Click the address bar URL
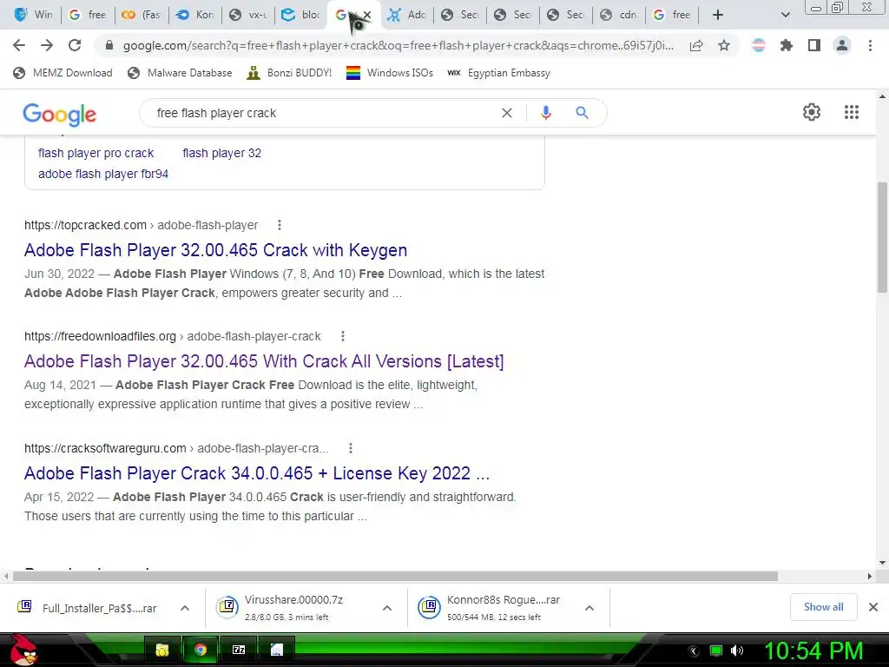Screen dimensions: 889x667 [398, 45]
